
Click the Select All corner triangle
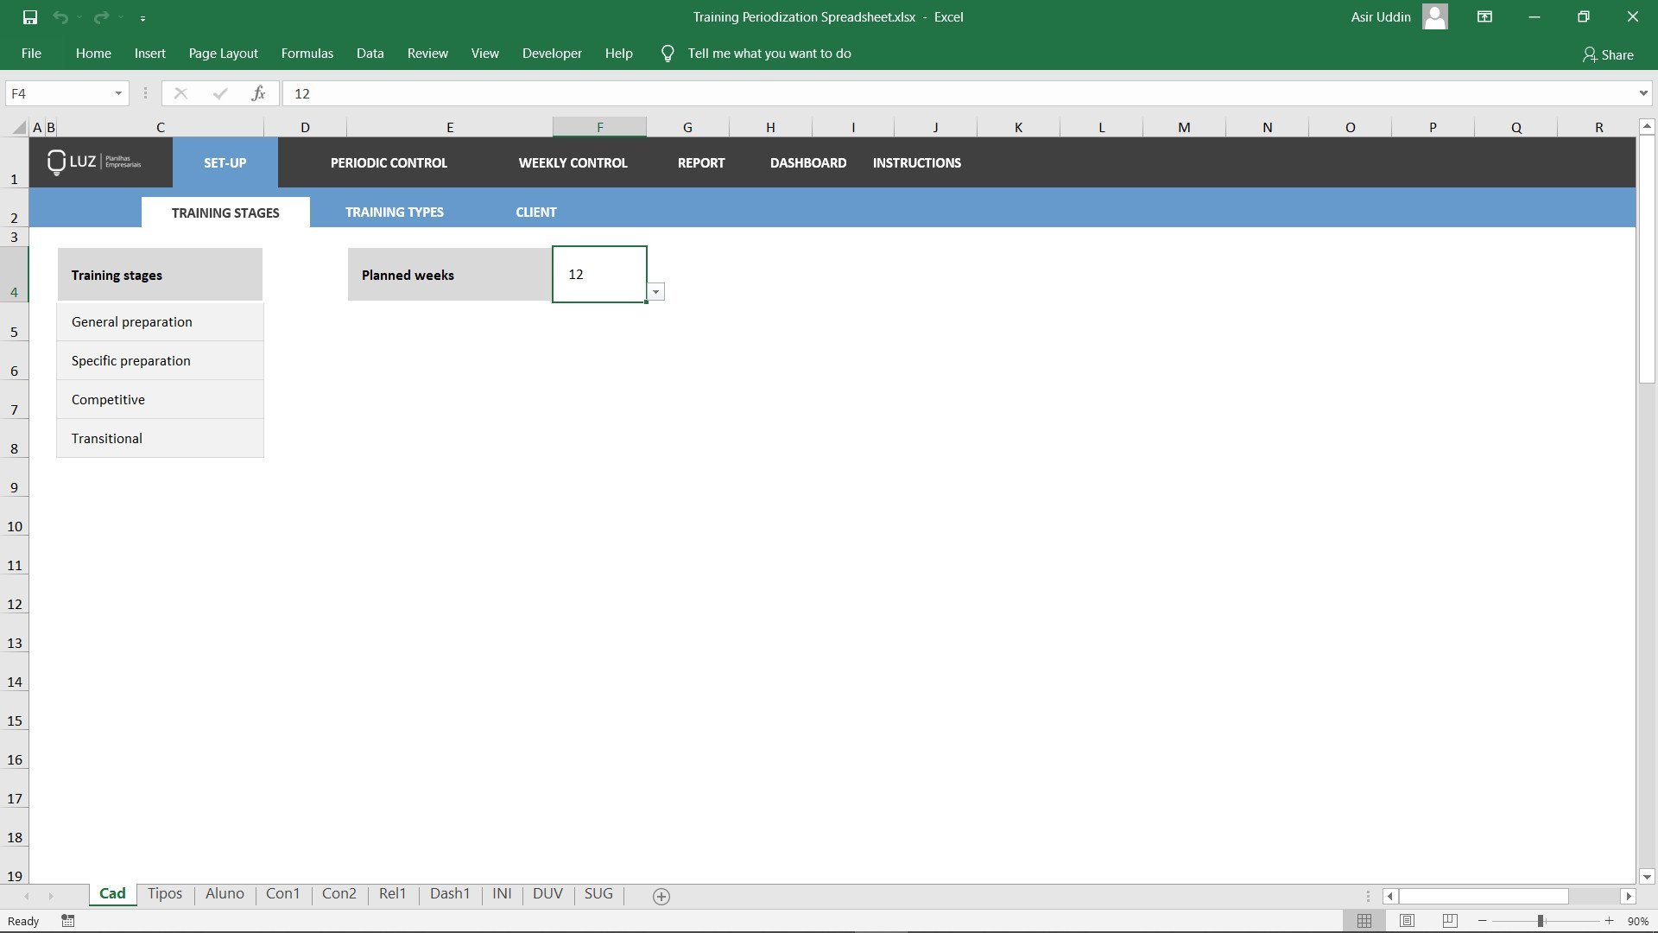[x=18, y=128]
